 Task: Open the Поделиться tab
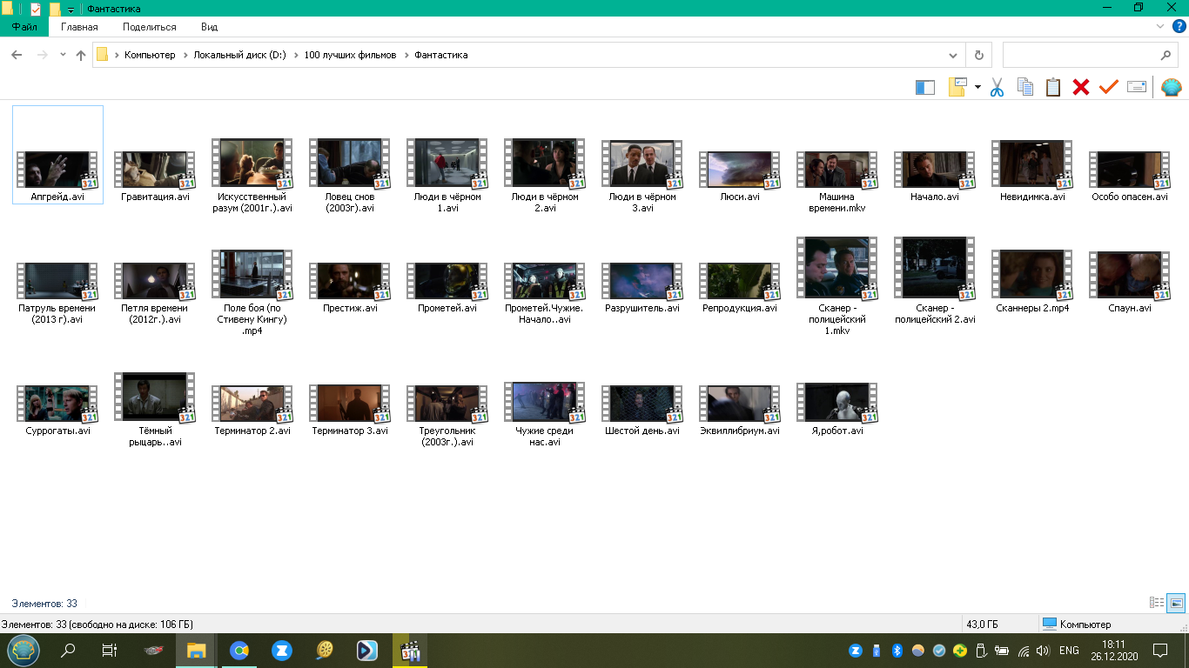[x=150, y=27]
